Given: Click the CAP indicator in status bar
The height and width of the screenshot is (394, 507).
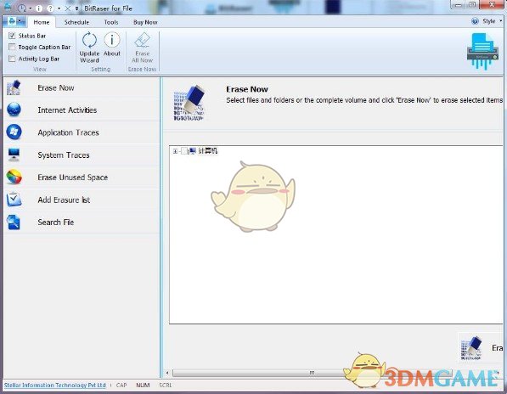Looking at the screenshot, I should (121, 385).
